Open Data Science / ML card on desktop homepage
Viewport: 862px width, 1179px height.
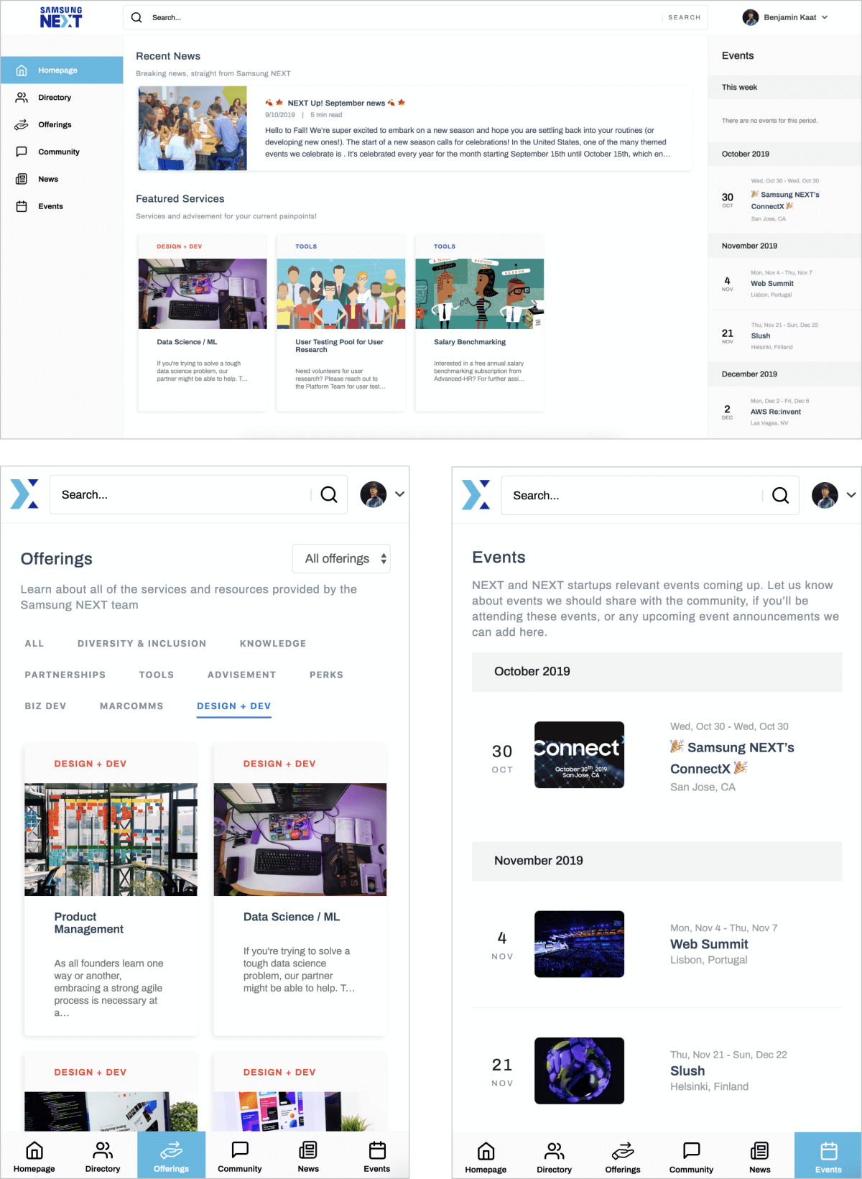click(203, 323)
